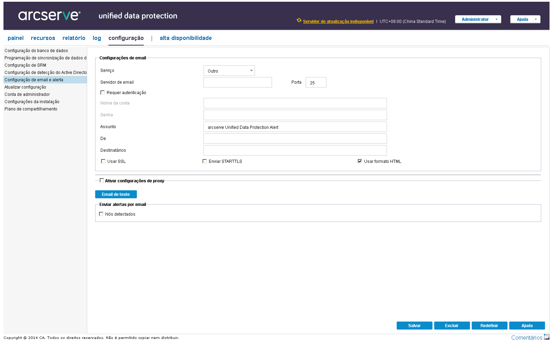Click into the Servidor de email field
The width and height of the screenshot is (553, 341).
click(238, 82)
